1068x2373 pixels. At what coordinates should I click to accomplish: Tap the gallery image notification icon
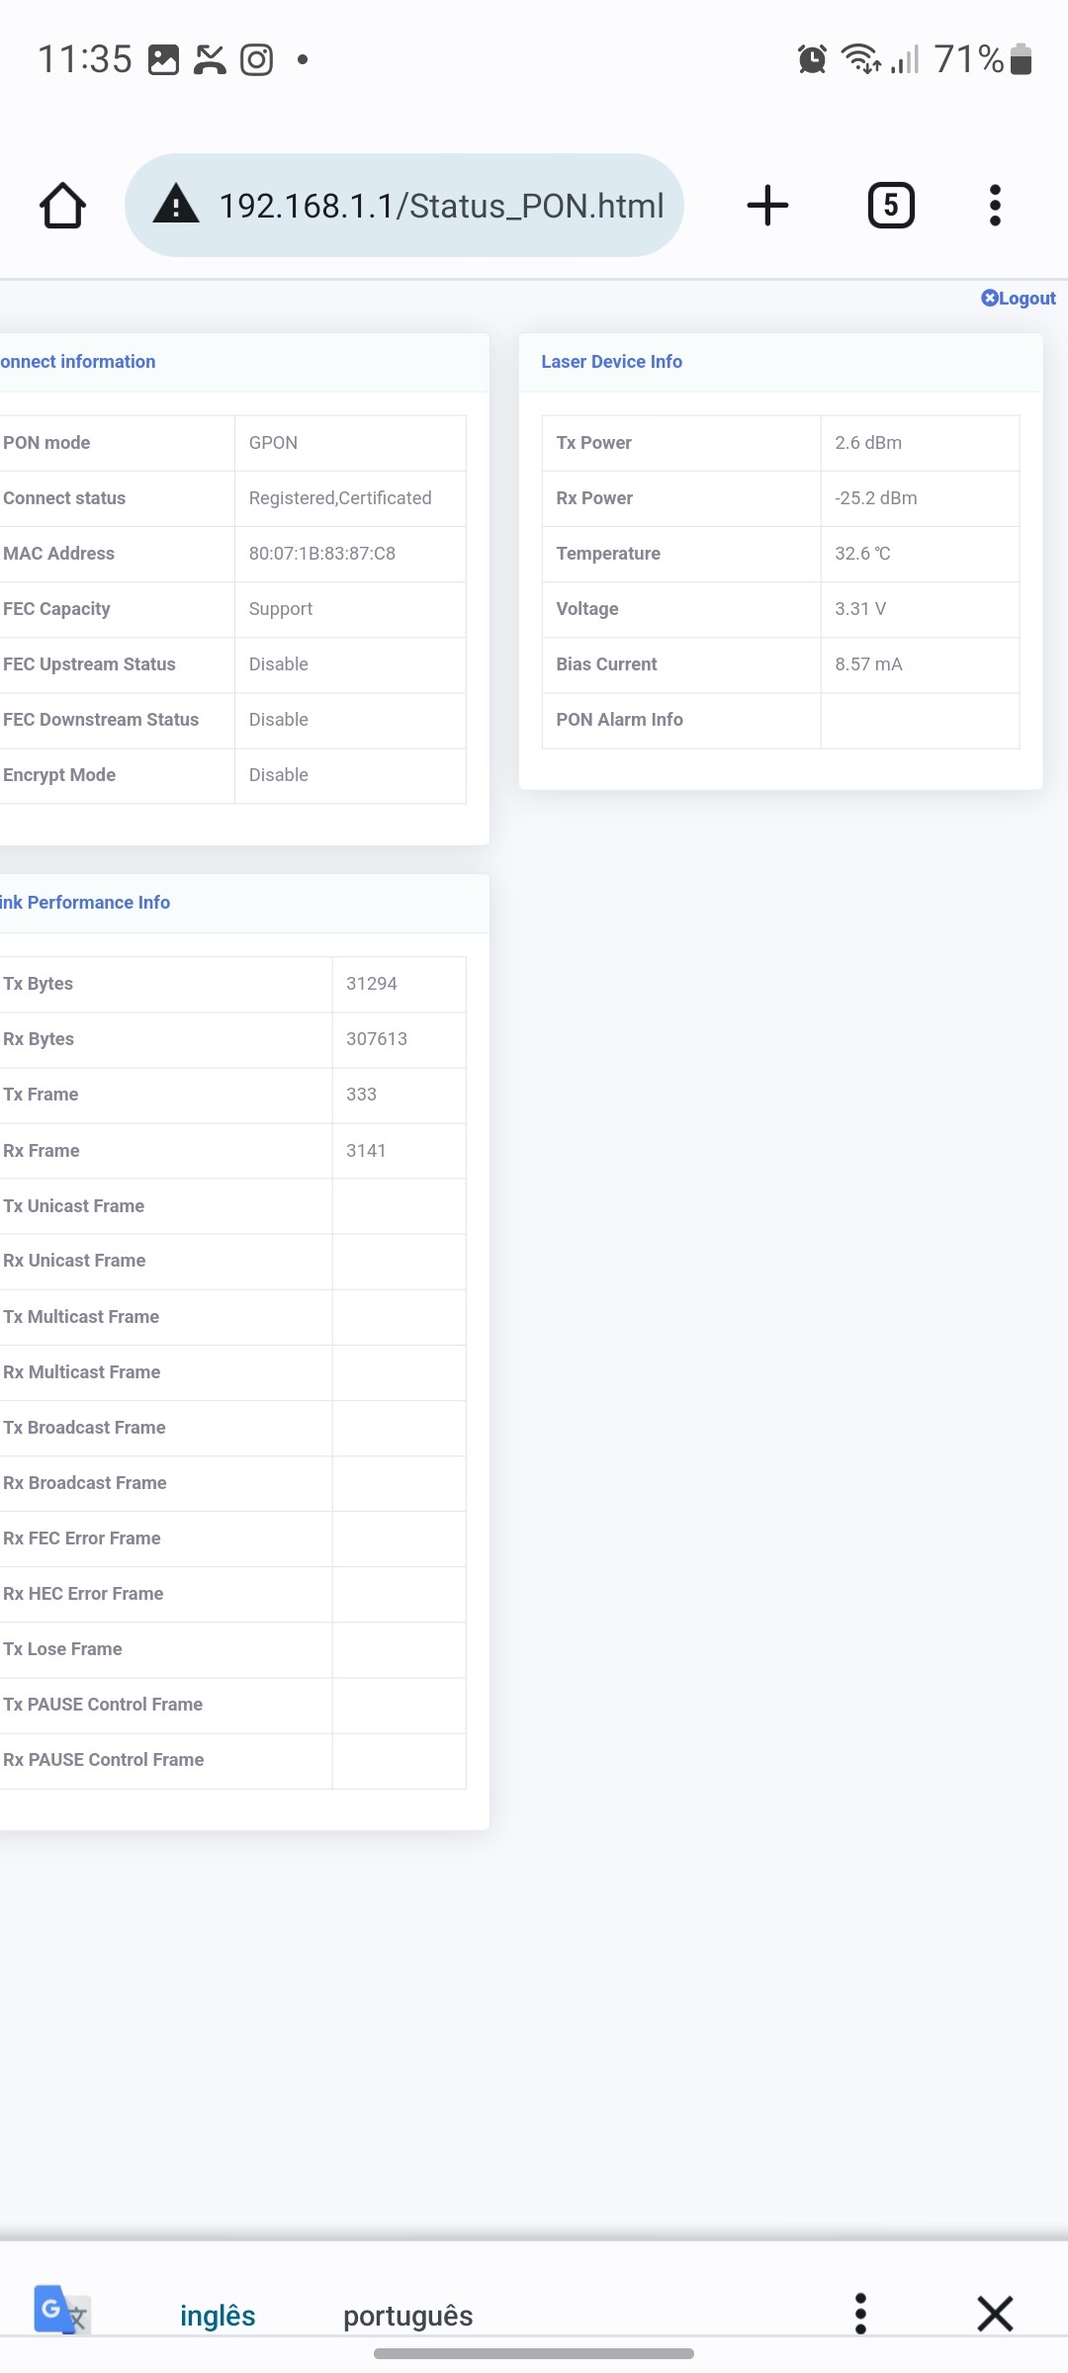pyautogui.click(x=163, y=59)
